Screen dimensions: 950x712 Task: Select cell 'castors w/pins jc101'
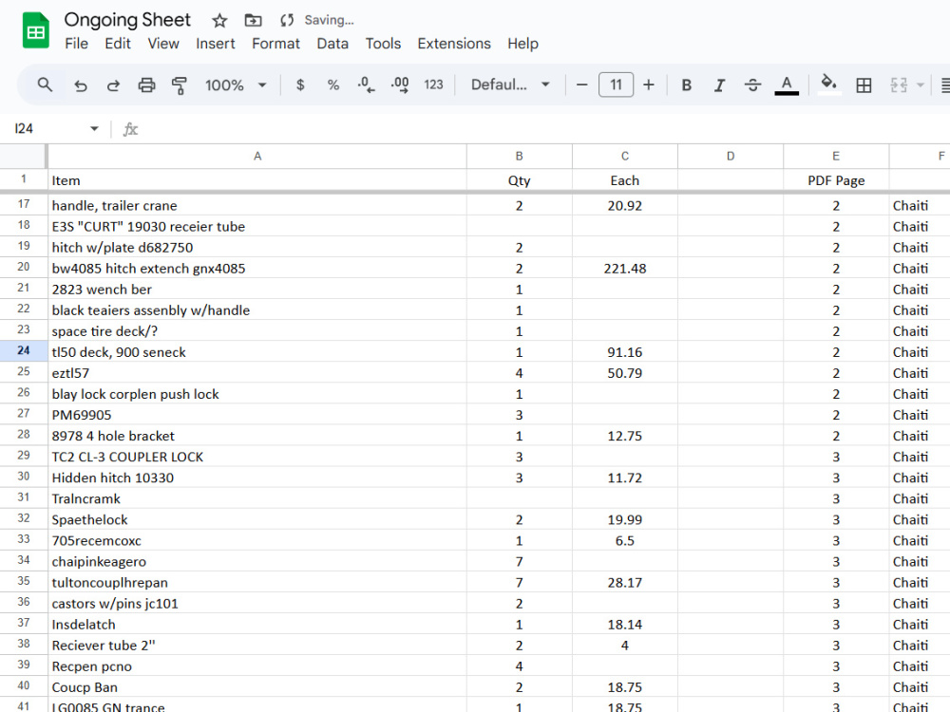[257, 604]
